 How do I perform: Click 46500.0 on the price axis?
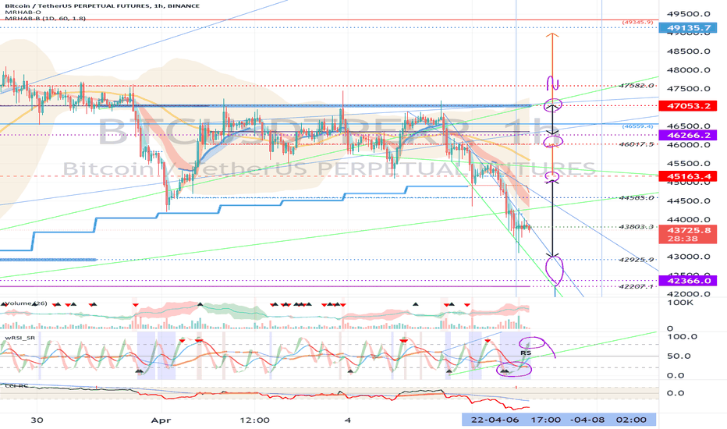(x=688, y=126)
